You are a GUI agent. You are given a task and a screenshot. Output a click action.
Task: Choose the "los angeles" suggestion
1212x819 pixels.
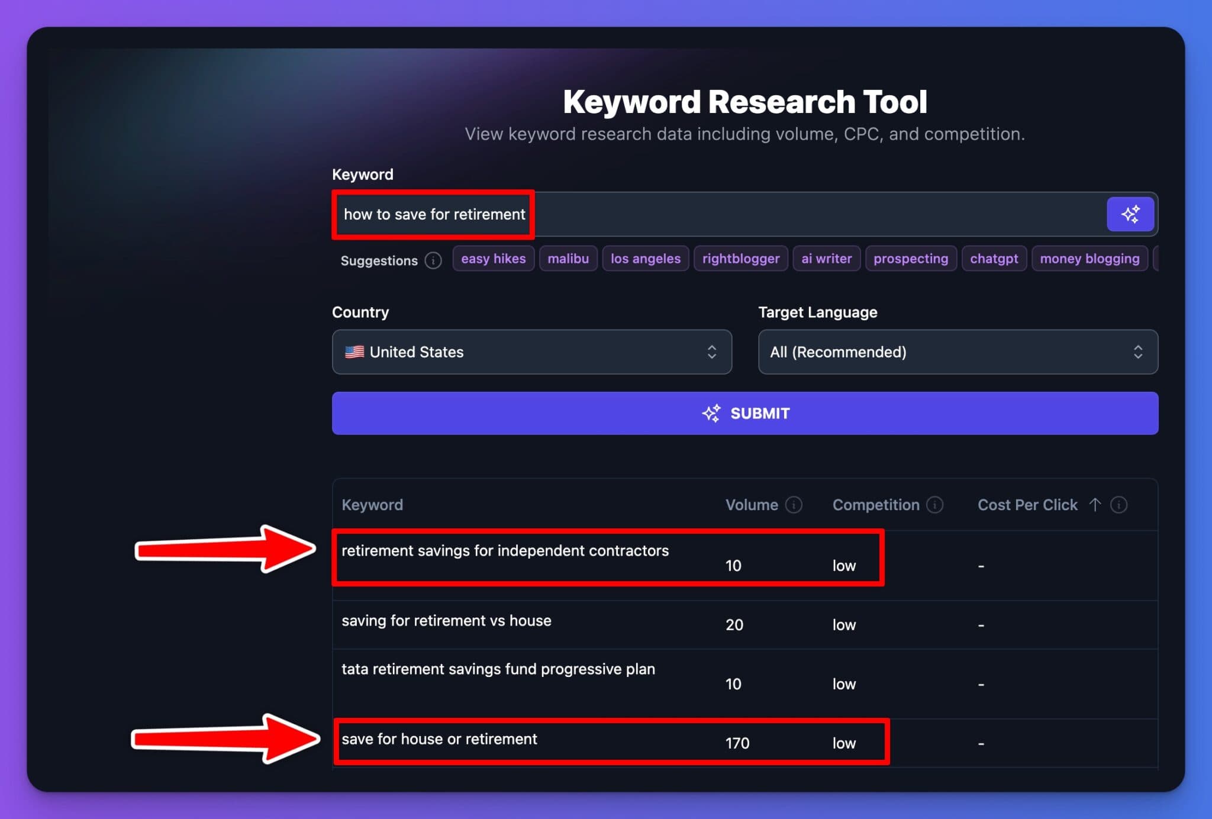pos(644,259)
